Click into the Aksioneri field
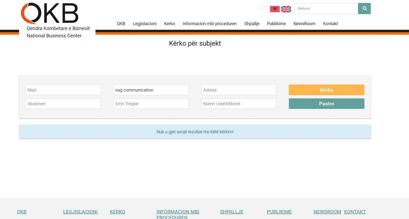 point(63,104)
